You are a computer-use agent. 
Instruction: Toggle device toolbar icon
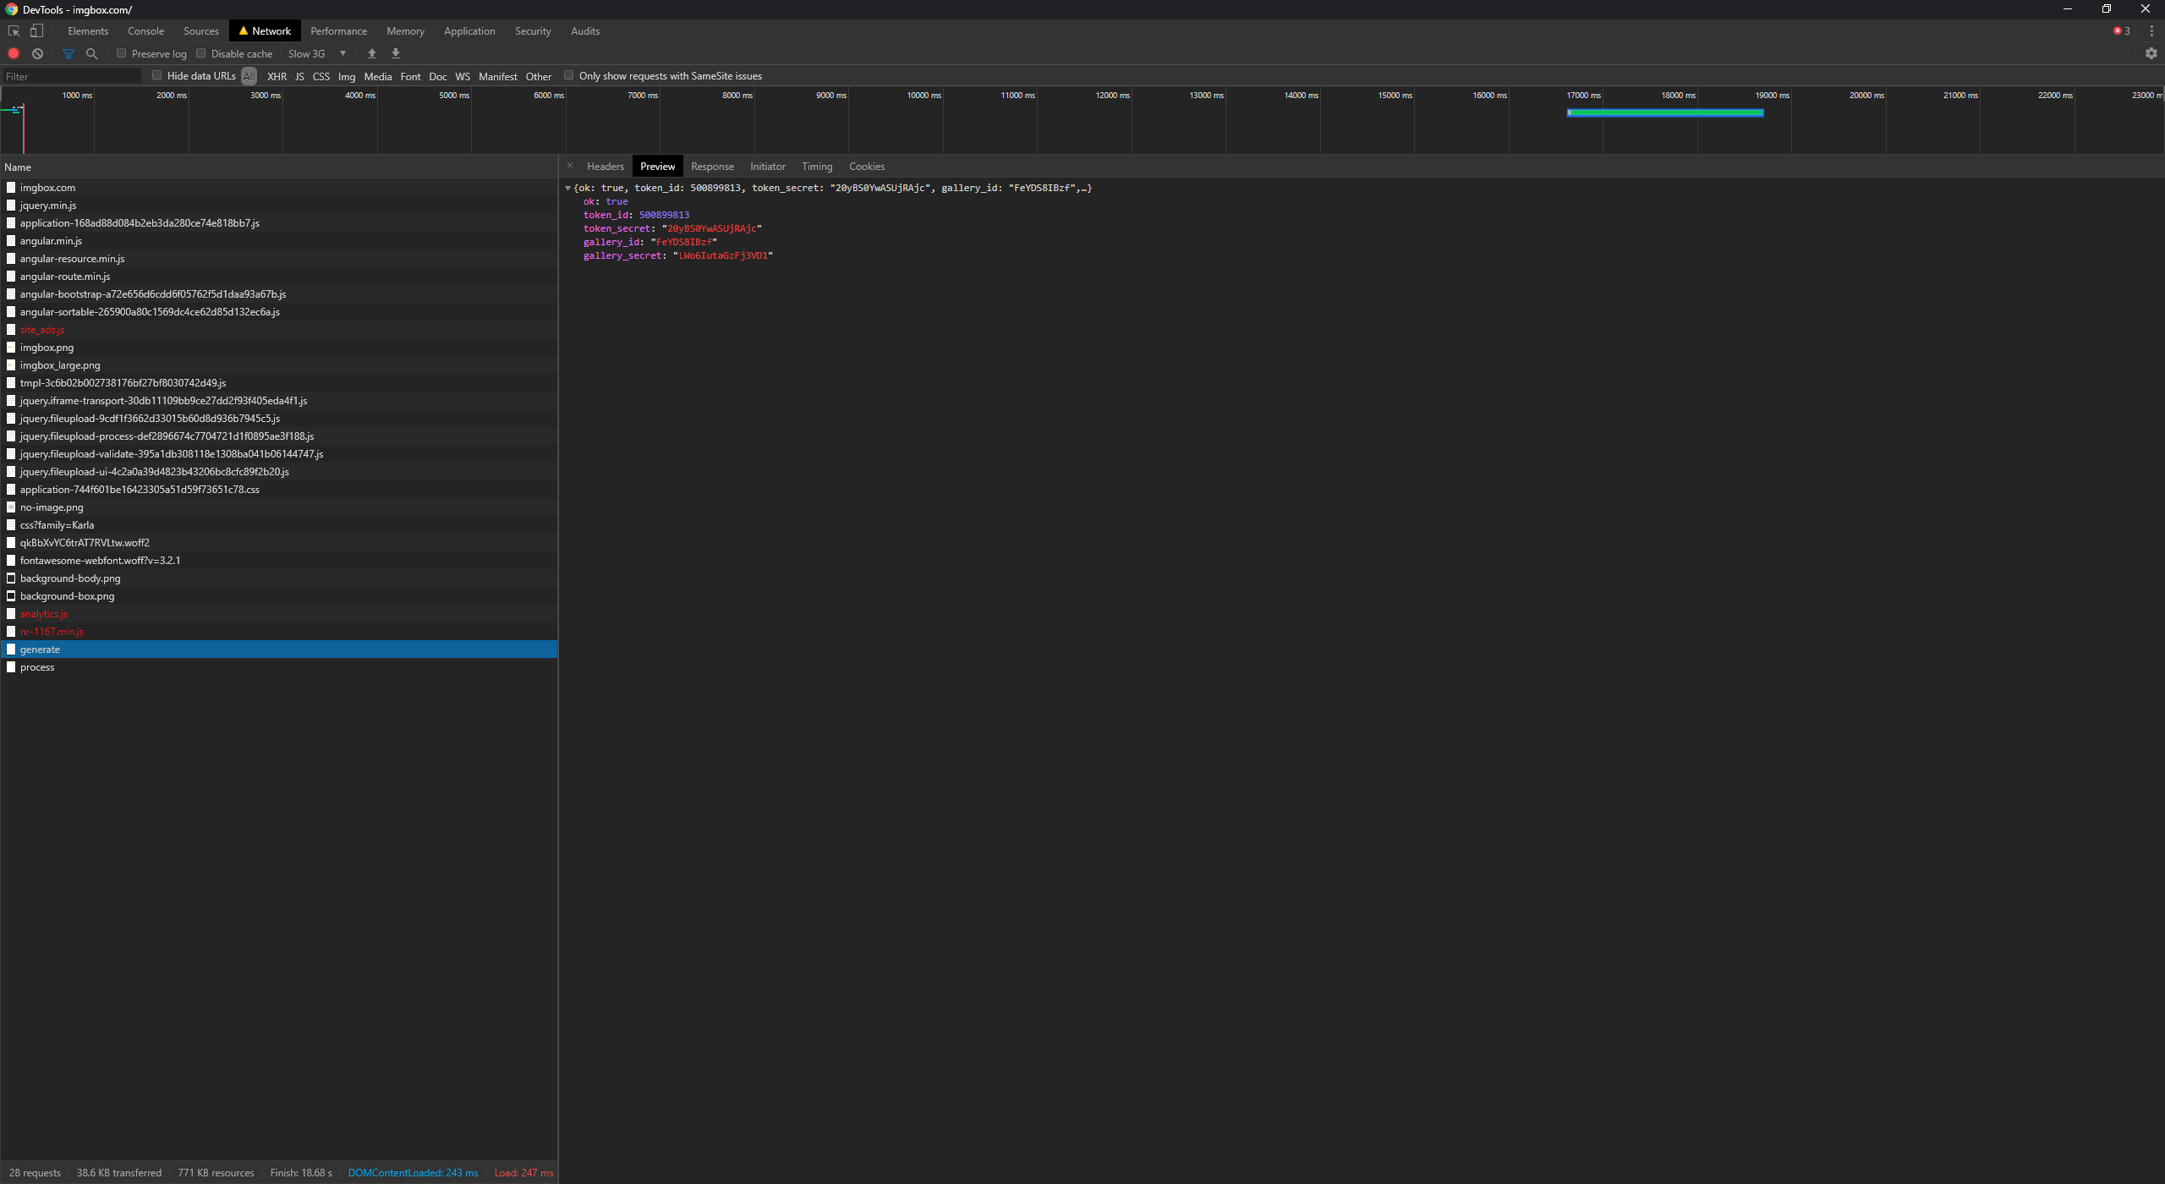(x=36, y=31)
